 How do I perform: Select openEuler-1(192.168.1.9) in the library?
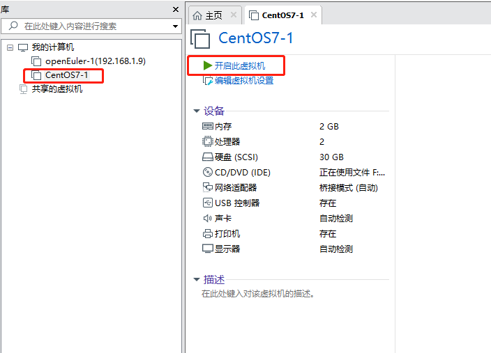click(x=96, y=61)
